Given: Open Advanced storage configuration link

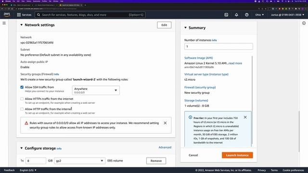Looking at the screenshot, I should pyautogui.click(x=165, y=148).
